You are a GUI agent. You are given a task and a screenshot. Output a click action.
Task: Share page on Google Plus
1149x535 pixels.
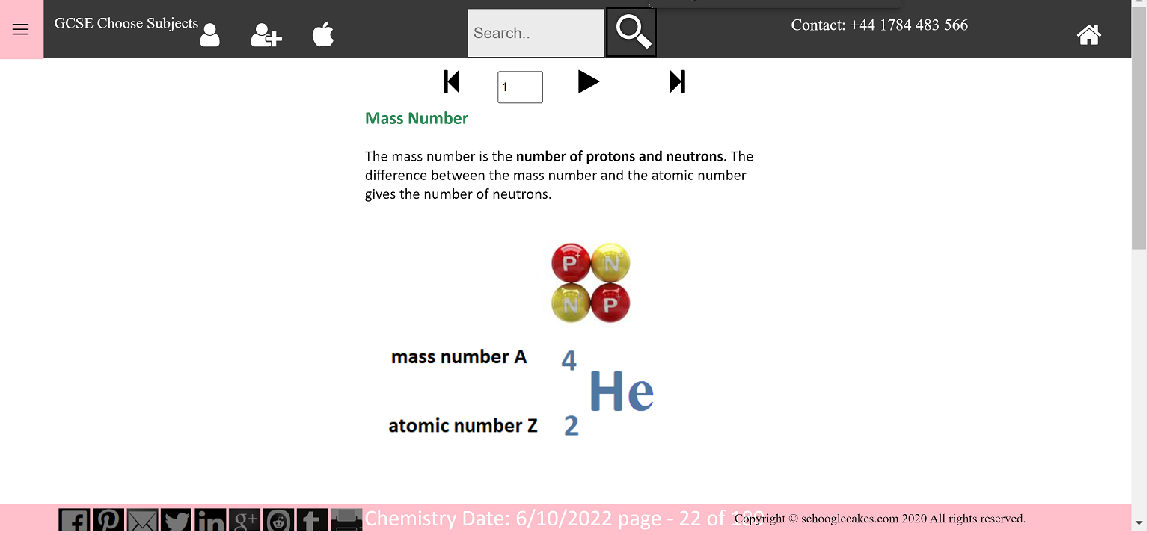click(245, 520)
